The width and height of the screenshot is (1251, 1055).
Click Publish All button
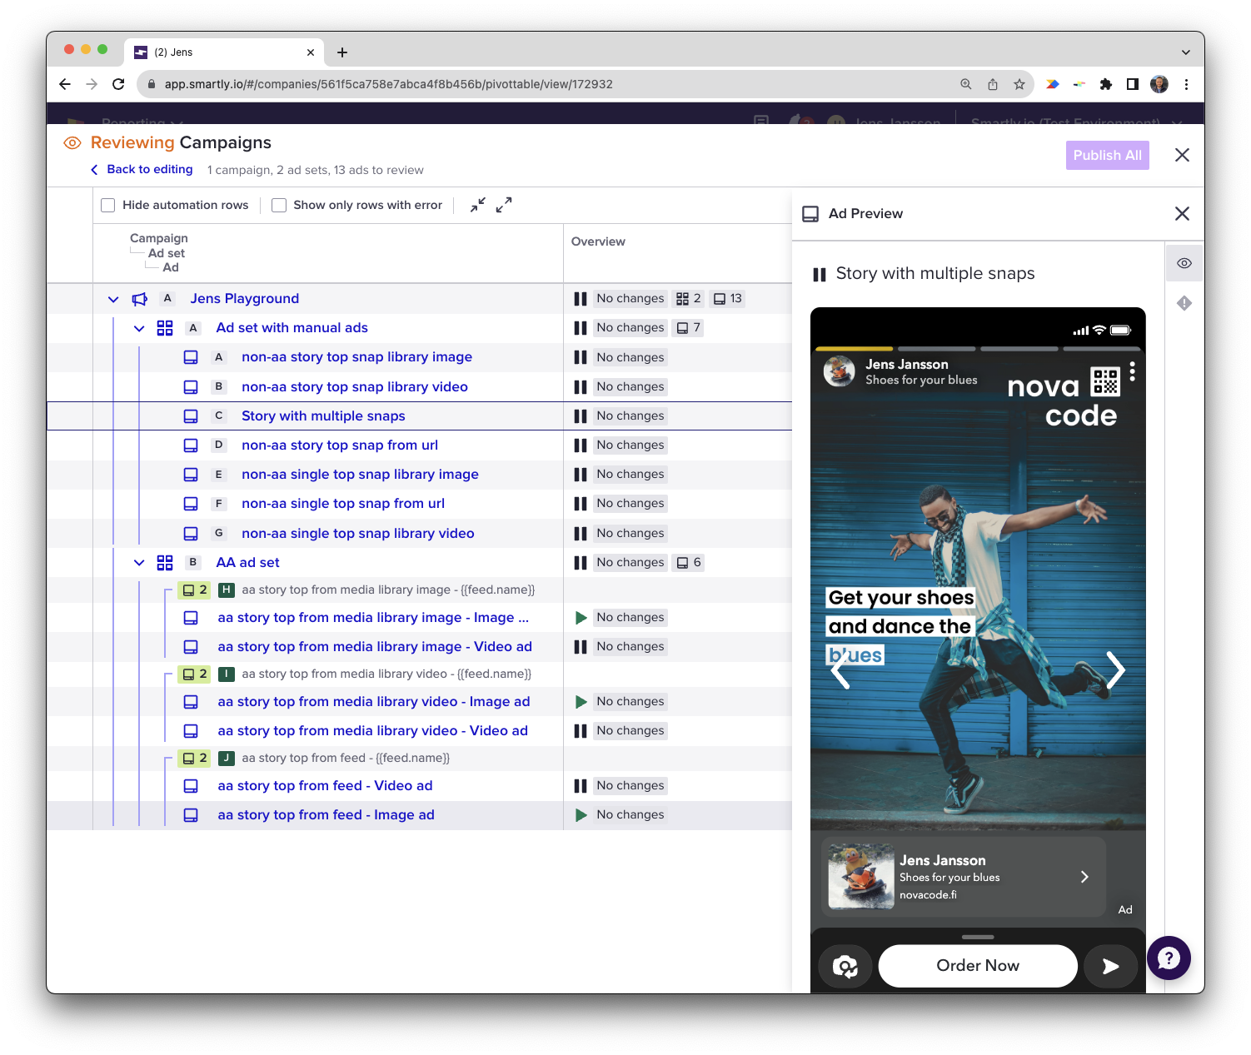click(x=1107, y=156)
